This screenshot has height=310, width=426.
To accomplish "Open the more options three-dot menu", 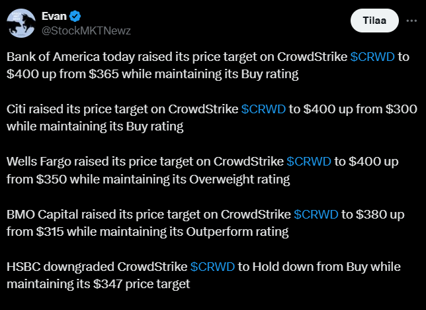I will point(411,21).
